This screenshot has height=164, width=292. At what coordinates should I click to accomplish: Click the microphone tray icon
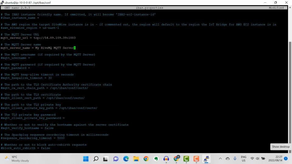point(235,159)
